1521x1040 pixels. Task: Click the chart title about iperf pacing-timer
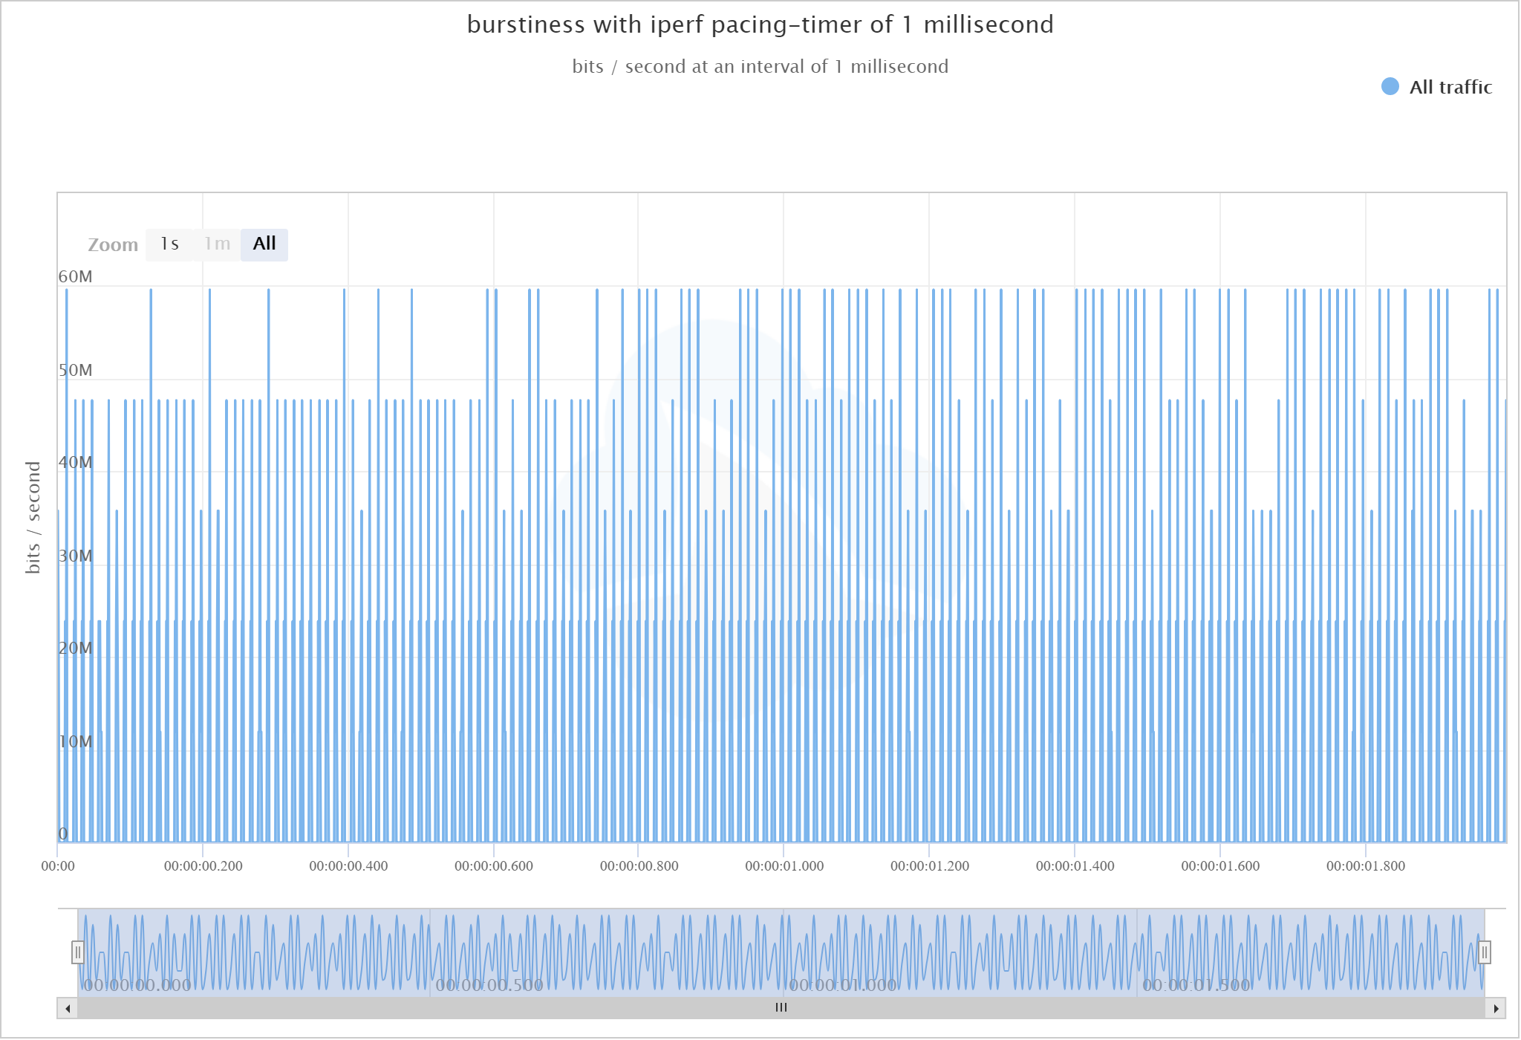760,25
